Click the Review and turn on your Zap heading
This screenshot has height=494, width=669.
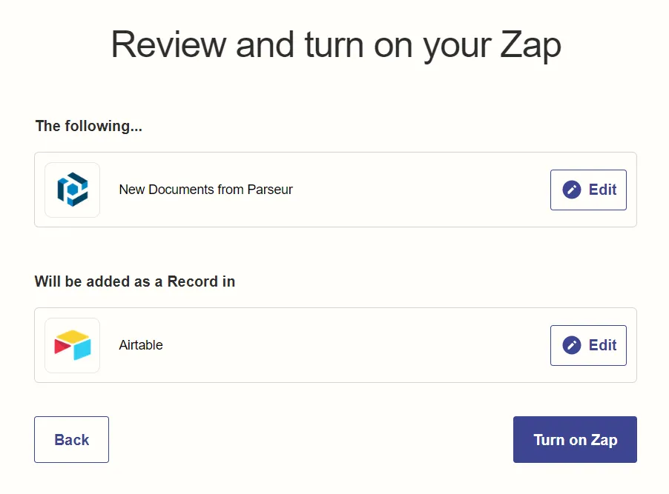pyautogui.click(x=334, y=44)
